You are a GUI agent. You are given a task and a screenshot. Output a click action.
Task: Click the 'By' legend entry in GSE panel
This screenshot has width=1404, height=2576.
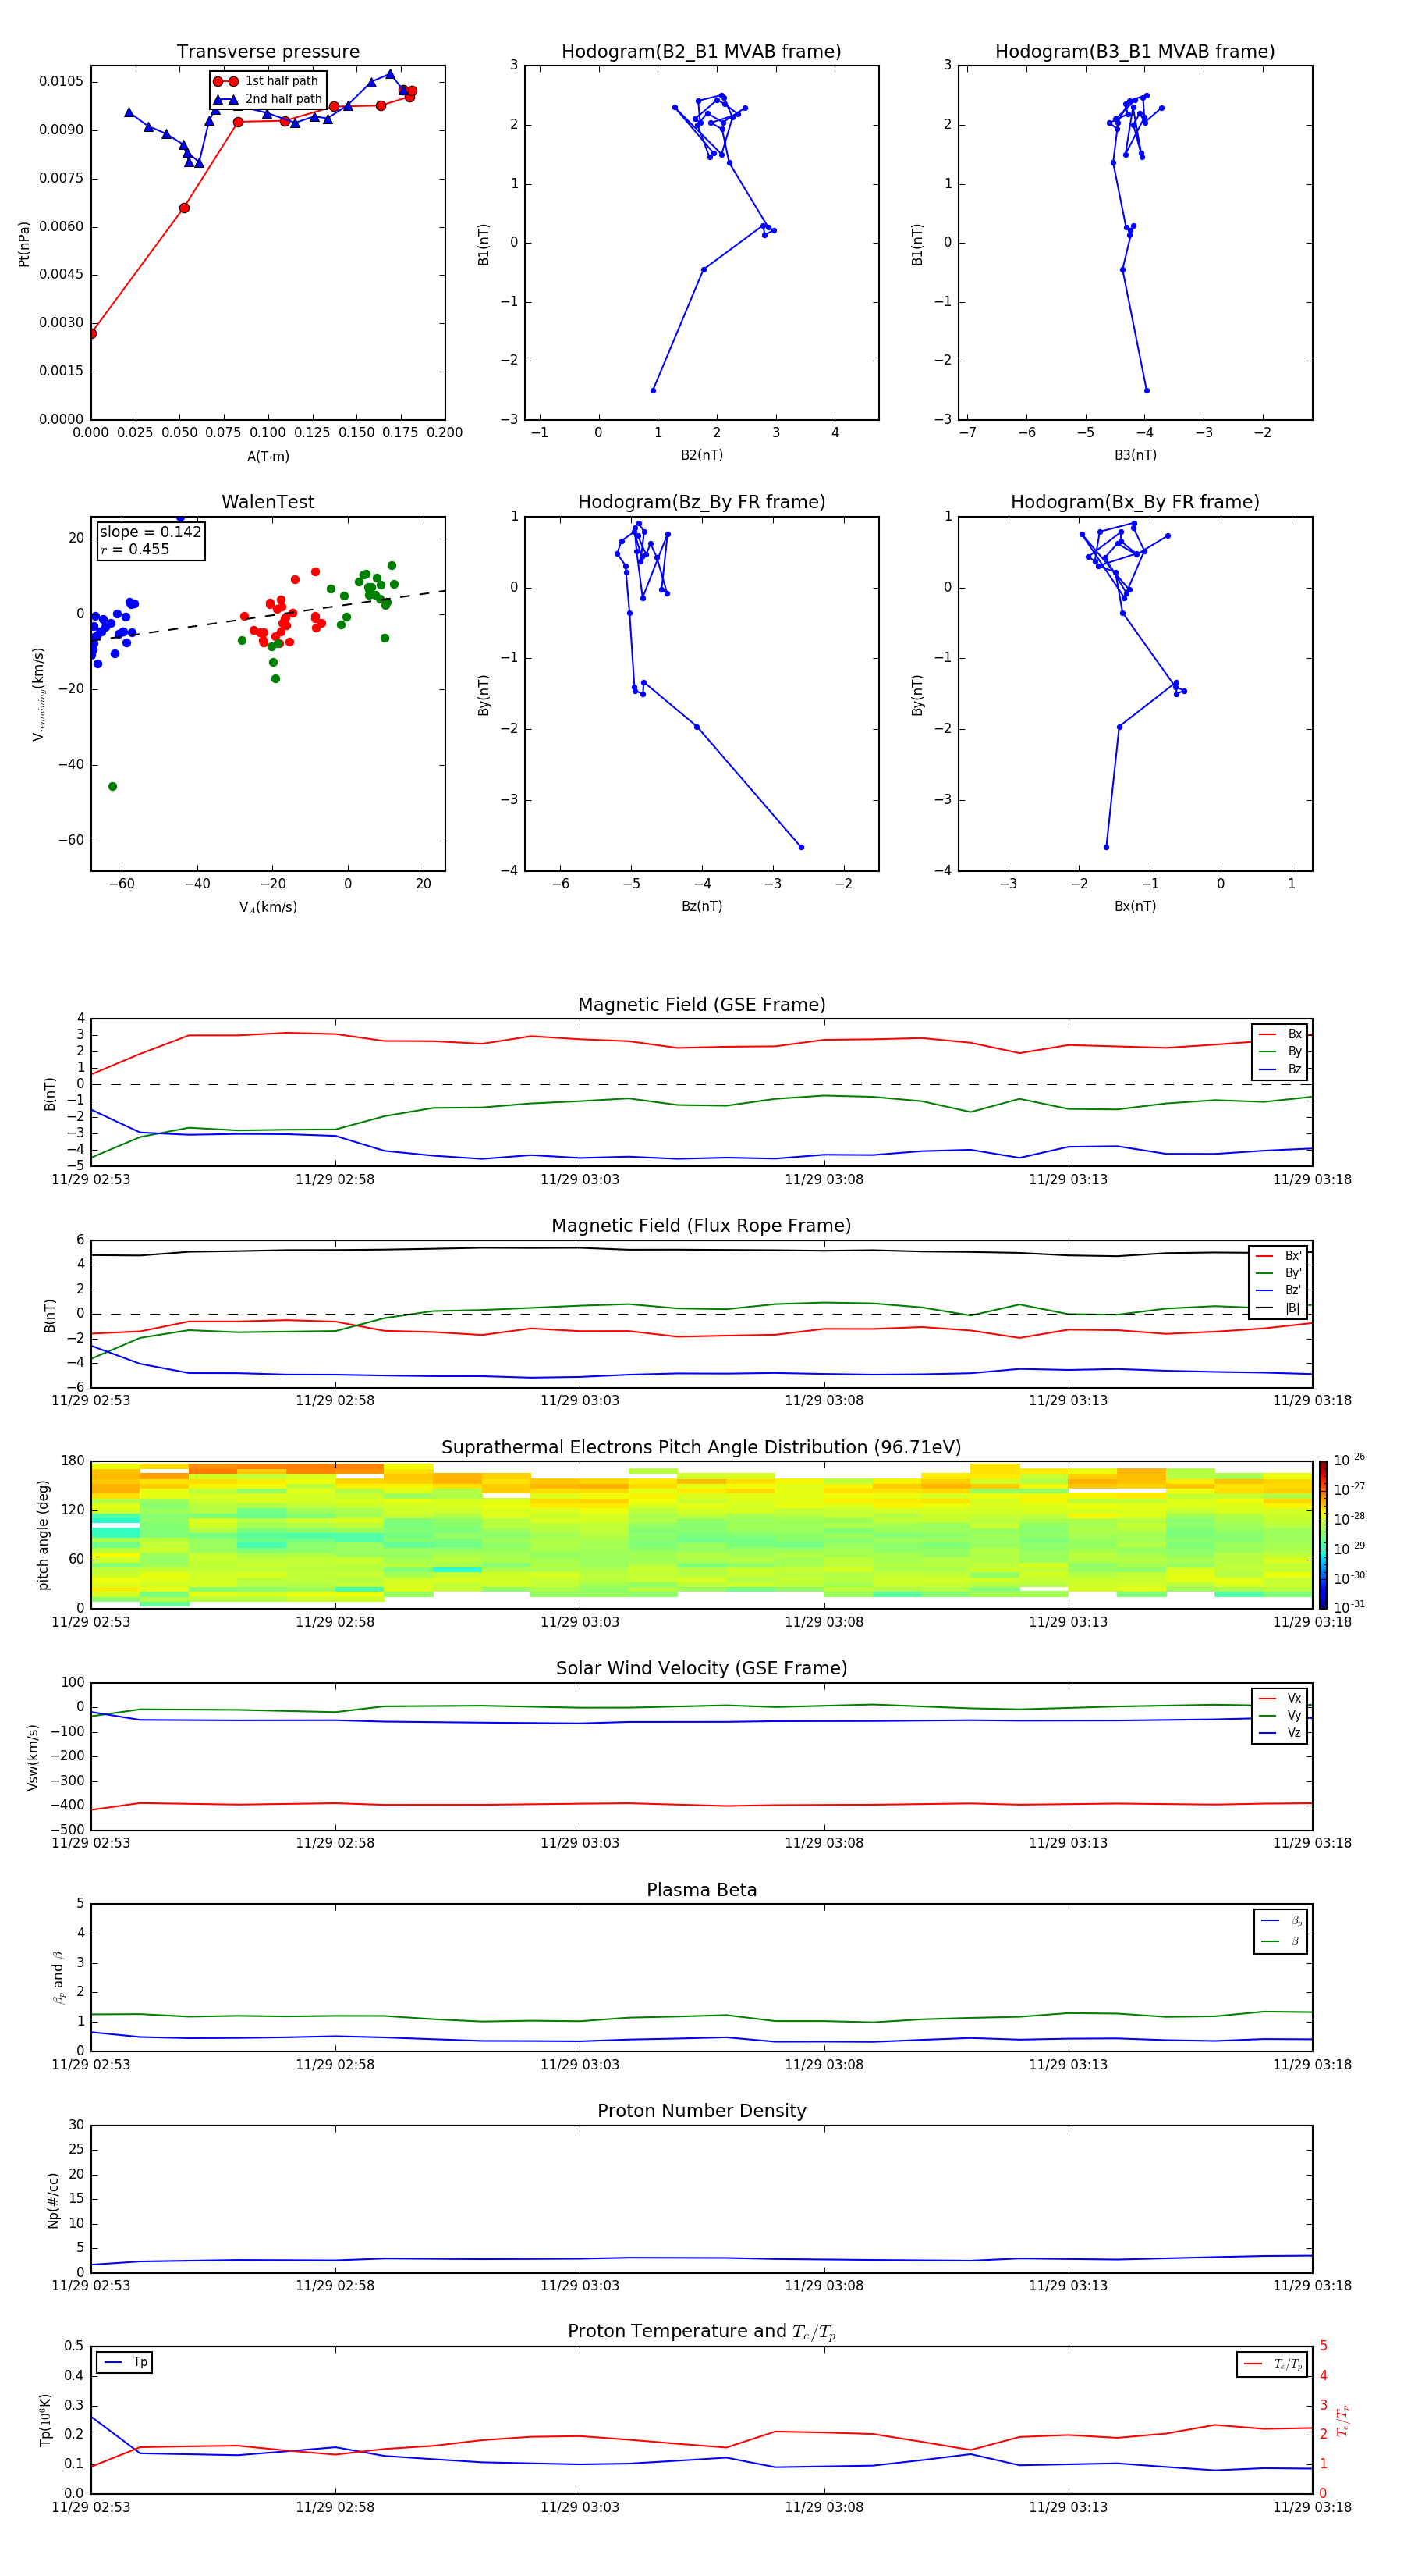(1280, 1051)
